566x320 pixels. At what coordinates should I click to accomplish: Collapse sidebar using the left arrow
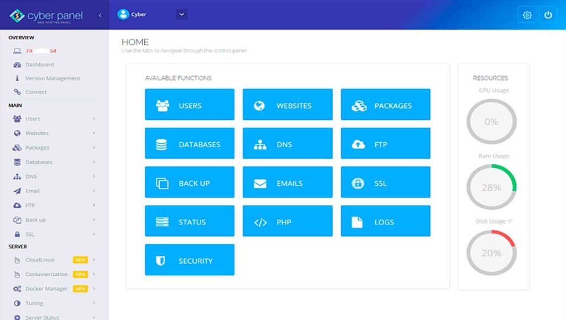tap(100, 15)
